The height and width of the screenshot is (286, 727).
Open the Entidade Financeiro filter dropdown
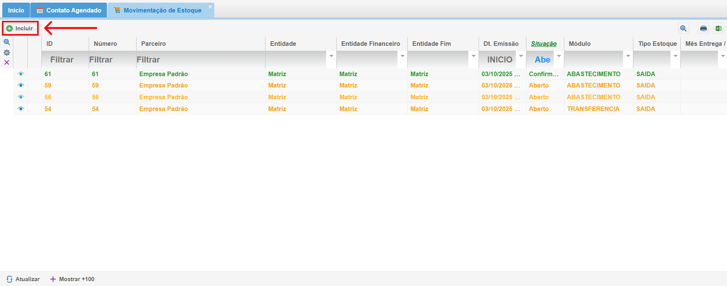[402, 56]
